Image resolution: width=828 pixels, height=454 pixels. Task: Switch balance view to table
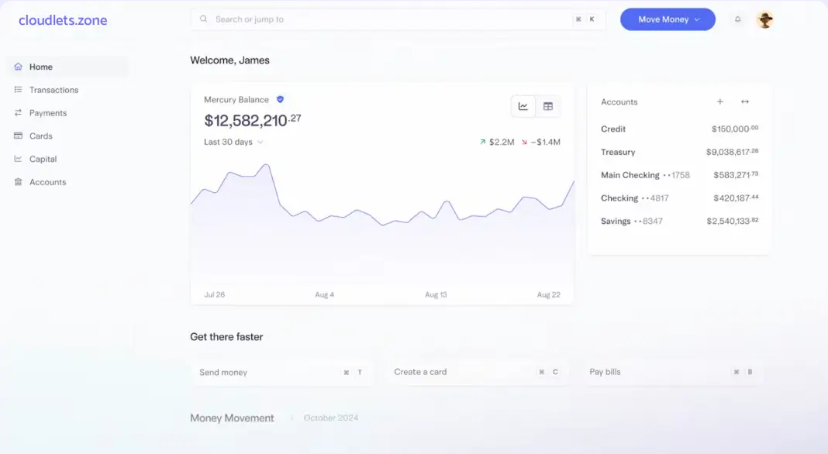coord(548,106)
